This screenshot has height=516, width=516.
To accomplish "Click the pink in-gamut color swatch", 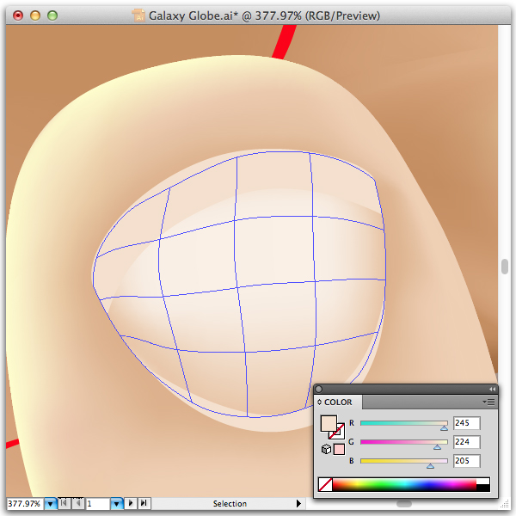I will click(x=339, y=449).
